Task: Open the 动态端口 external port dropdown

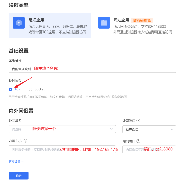Action: coord(149,129)
